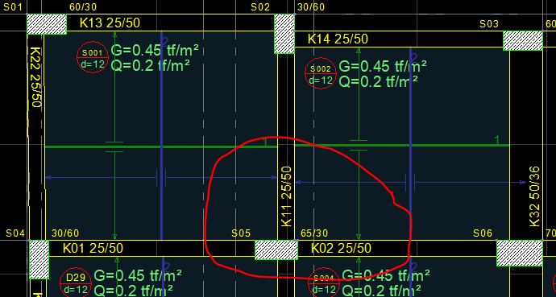Select the 65/30 column dimension text
556x297 pixels.
314,233
